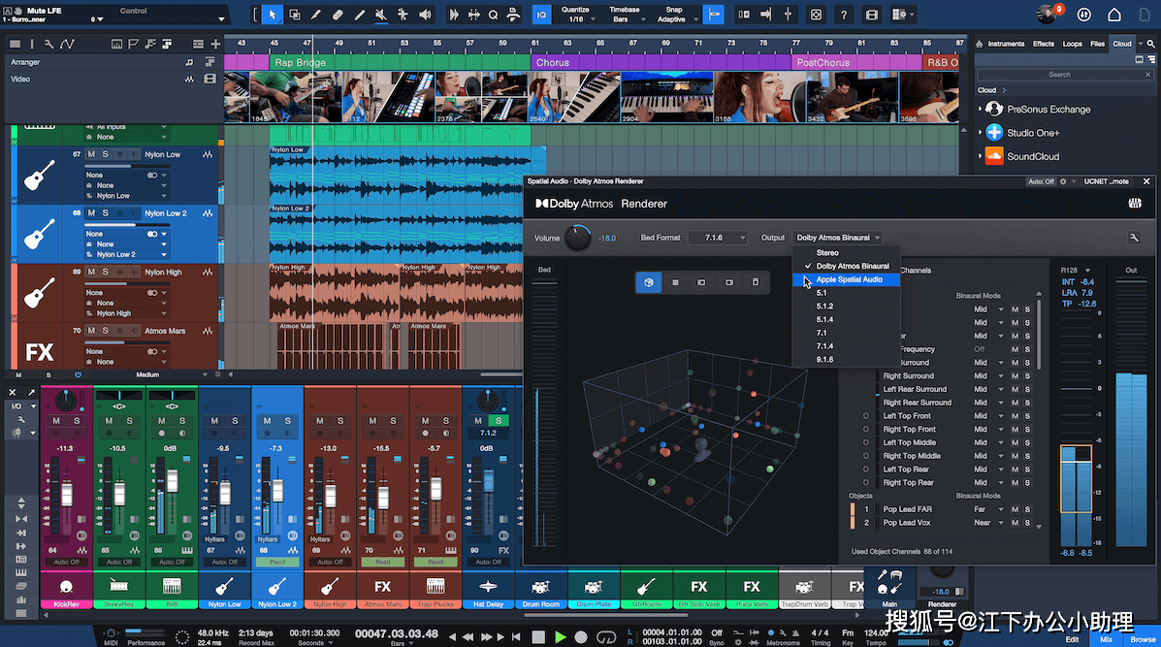Open SoundCloud in the browser panel

click(x=1033, y=157)
